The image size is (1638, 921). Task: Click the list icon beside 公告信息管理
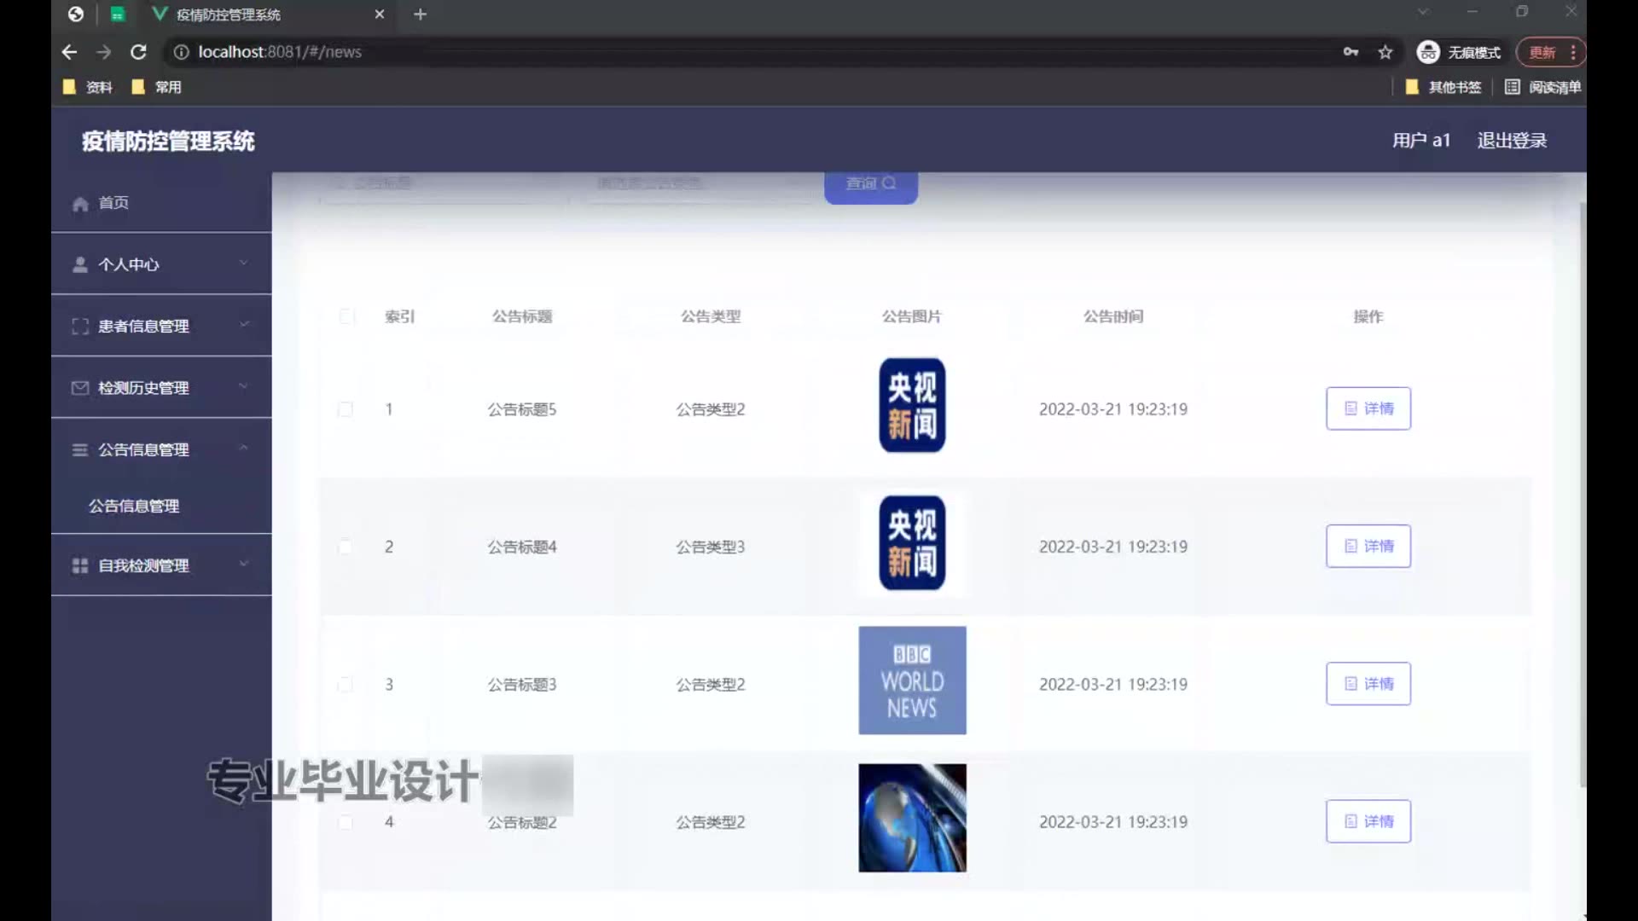coord(80,449)
